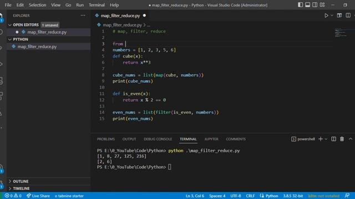Click terminal input prompt line

click(134, 167)
